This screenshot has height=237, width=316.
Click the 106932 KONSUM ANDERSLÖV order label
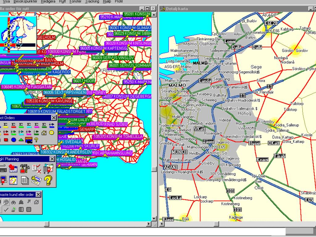point(66,152)
